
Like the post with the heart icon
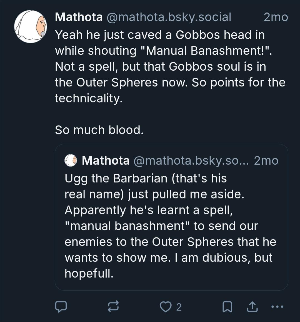pyautogui.click(x=166, y=307)
